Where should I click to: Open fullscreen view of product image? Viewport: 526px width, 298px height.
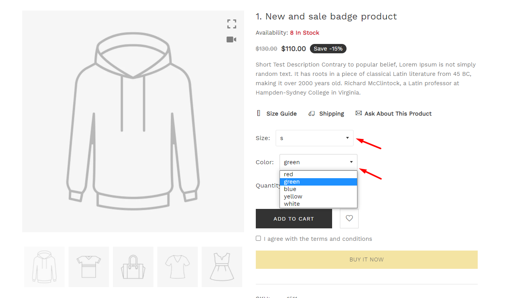(x=231, y=24)
